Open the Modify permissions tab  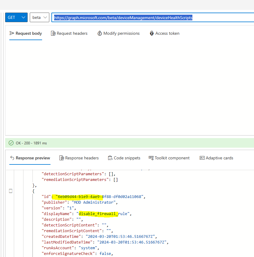pyautogui.click(x=118, y=34)
